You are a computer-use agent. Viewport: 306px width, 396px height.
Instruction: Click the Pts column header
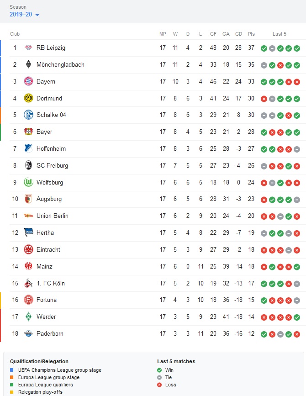point(251,34)
